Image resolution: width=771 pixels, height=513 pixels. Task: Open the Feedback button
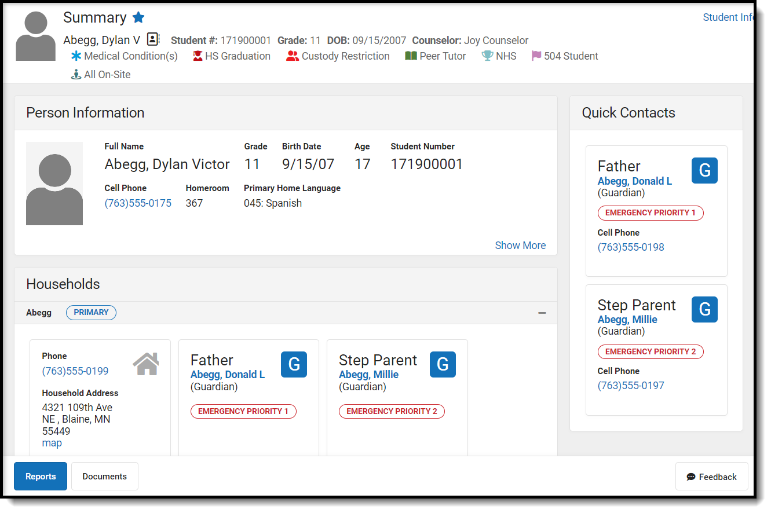pos(711,477)
